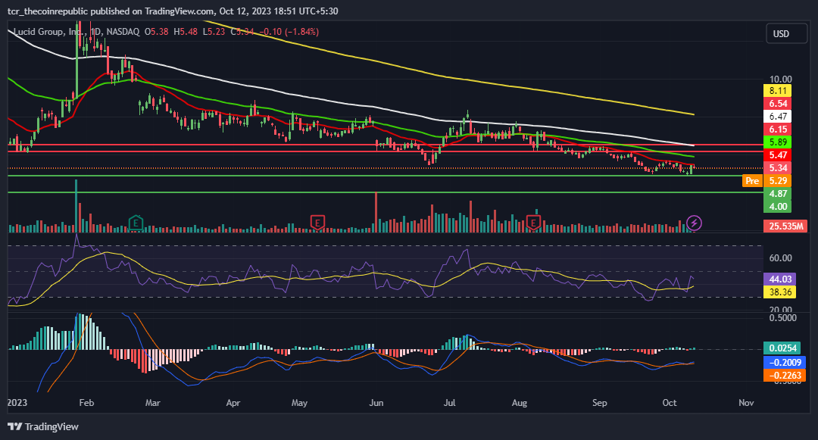Click the change value −0.10 (−1.84%)
Image resolution: width=818 pixels, height=440 pixels.
click(x=289, y=32)
